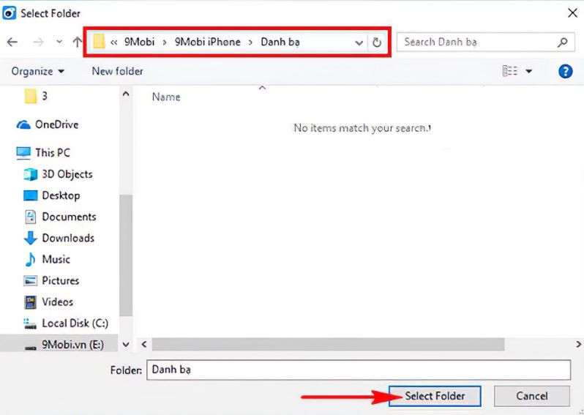Click the Back navigation arrow
The height and width of the screenshot is (415, 584).
click(x=12, y=42)
